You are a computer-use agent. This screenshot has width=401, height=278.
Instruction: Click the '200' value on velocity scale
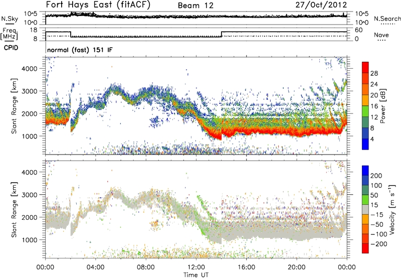point(376,176)
